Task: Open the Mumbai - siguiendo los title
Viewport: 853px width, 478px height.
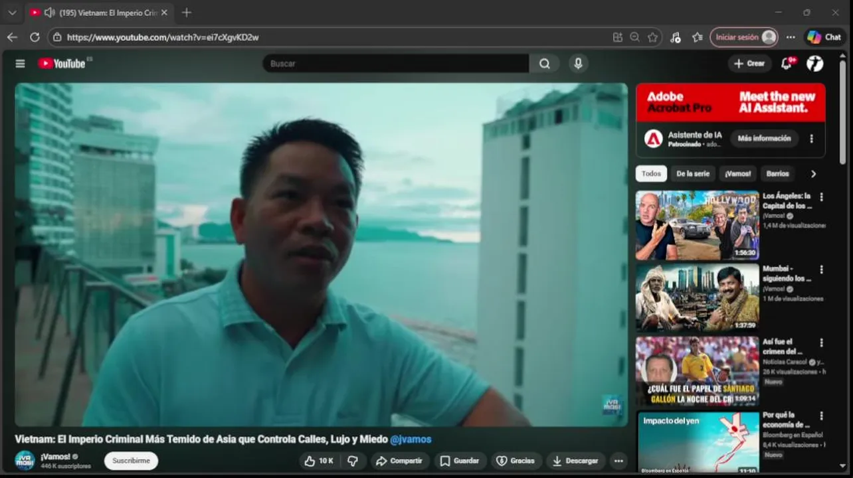Action: pyautogui.click(x=787, y=274)
